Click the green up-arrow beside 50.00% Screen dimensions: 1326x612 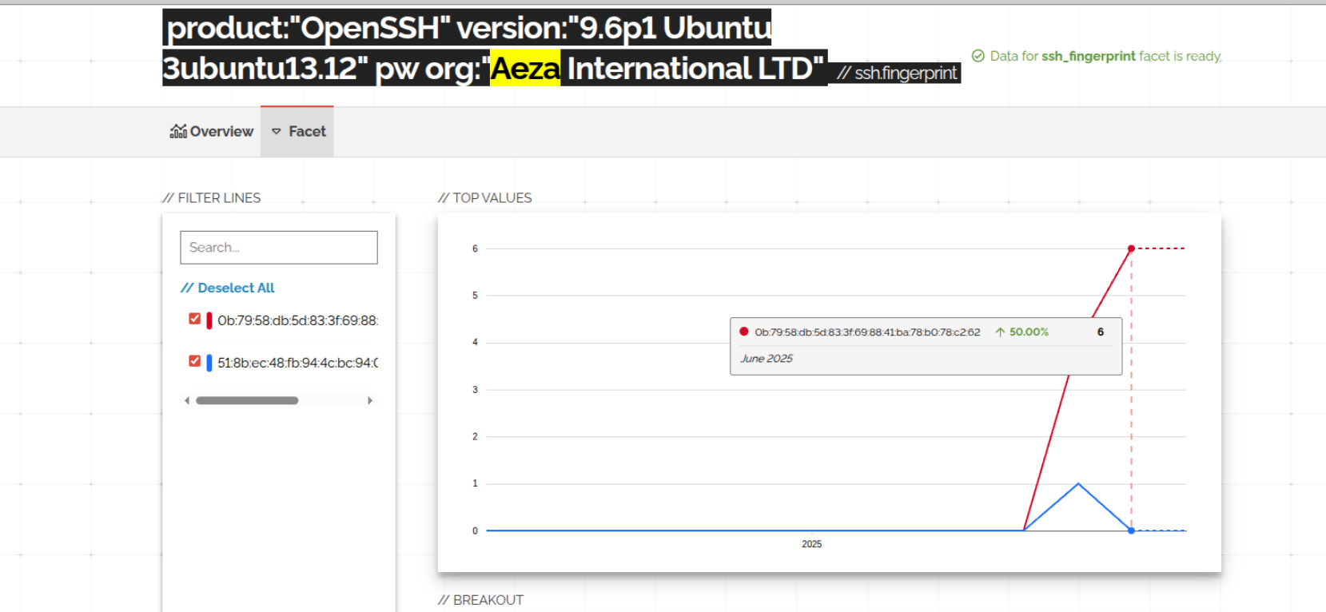(1000, 332)
